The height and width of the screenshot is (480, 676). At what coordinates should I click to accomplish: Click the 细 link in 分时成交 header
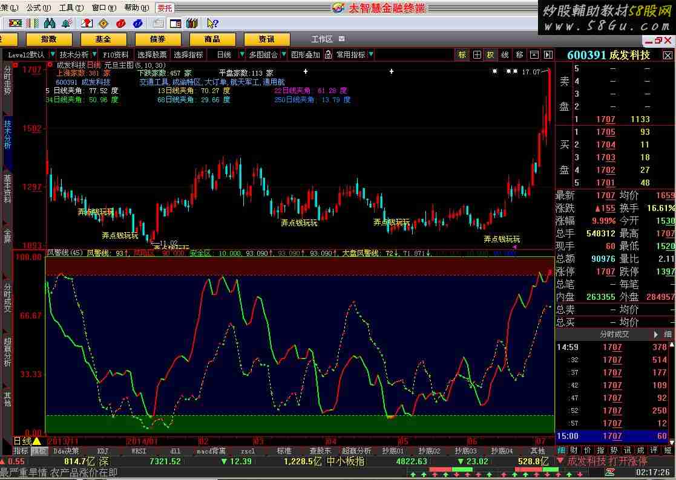tap(668, 334)
